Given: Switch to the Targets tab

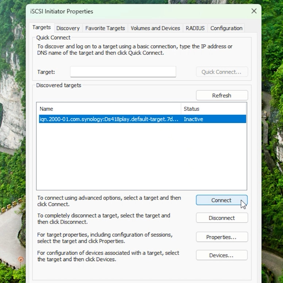Looking at the screenshot, I should (42, 27).
